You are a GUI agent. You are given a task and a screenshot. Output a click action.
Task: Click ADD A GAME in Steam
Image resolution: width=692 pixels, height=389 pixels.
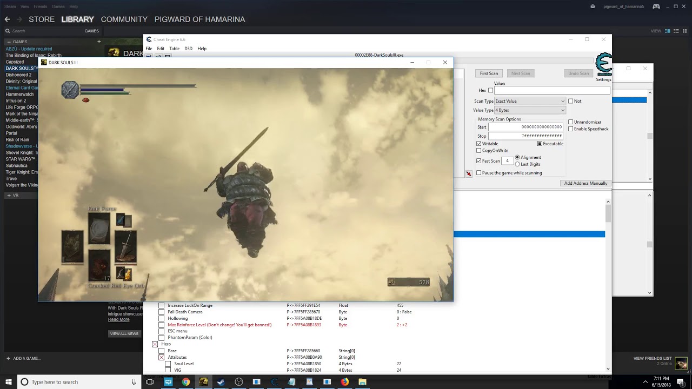click(23, 358)
